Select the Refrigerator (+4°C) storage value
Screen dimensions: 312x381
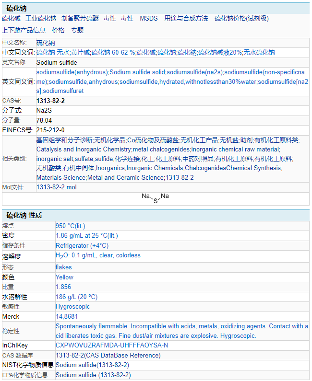tap(82, 245)
